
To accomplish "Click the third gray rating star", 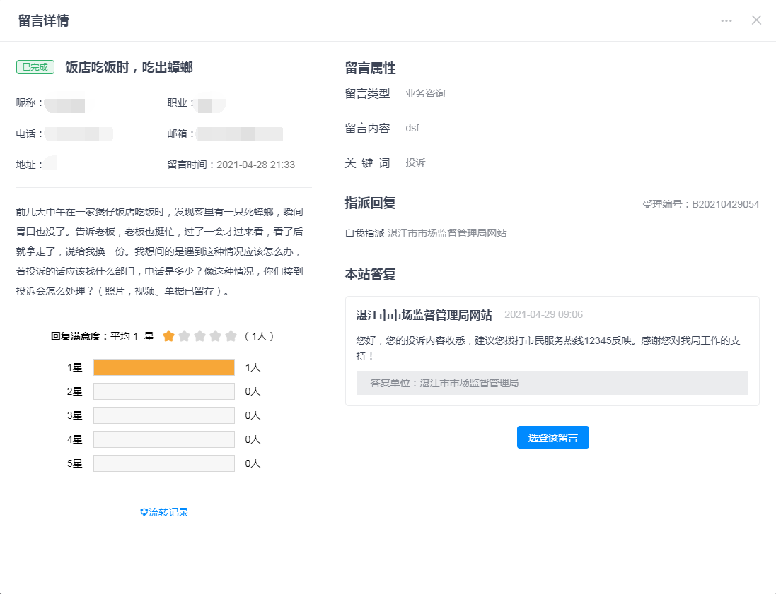I will 199,336.
